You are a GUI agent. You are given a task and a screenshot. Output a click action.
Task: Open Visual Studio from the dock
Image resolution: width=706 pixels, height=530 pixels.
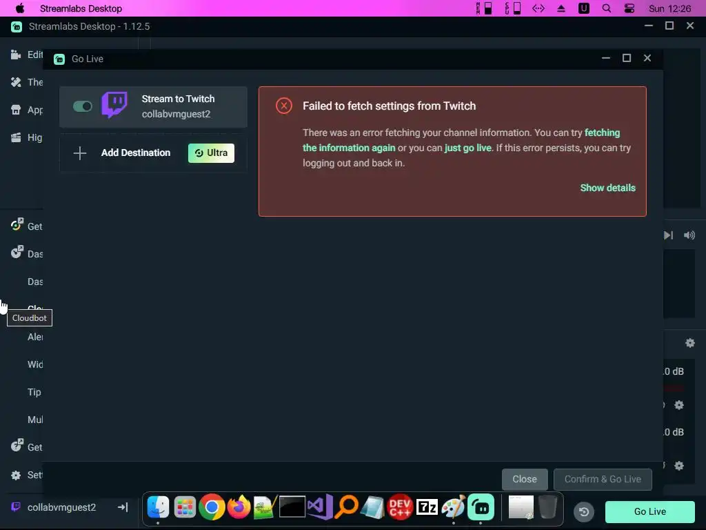click(x=320, y=507)
